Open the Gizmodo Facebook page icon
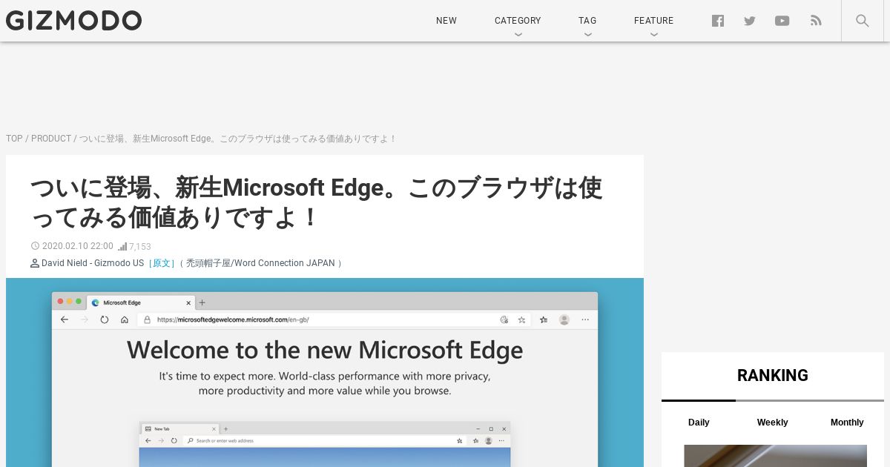The image size is (890, 467). click(x=718, y=21)
